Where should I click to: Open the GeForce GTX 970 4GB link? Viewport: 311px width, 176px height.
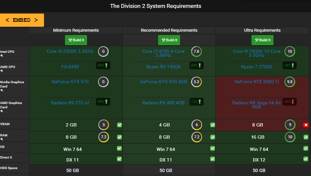click(x=163, y=82)
